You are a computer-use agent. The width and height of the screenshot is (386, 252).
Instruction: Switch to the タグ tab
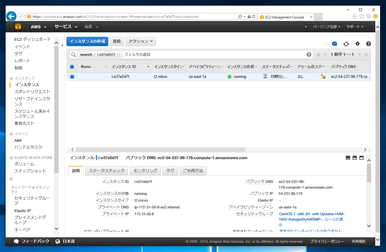tap(170, 171)
